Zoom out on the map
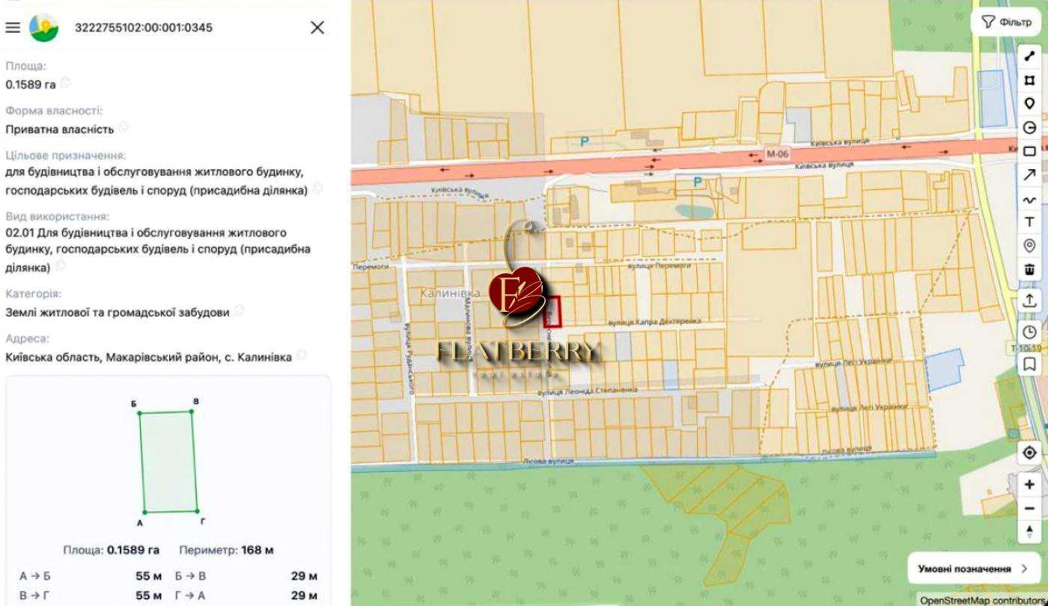 (1029, 509)
